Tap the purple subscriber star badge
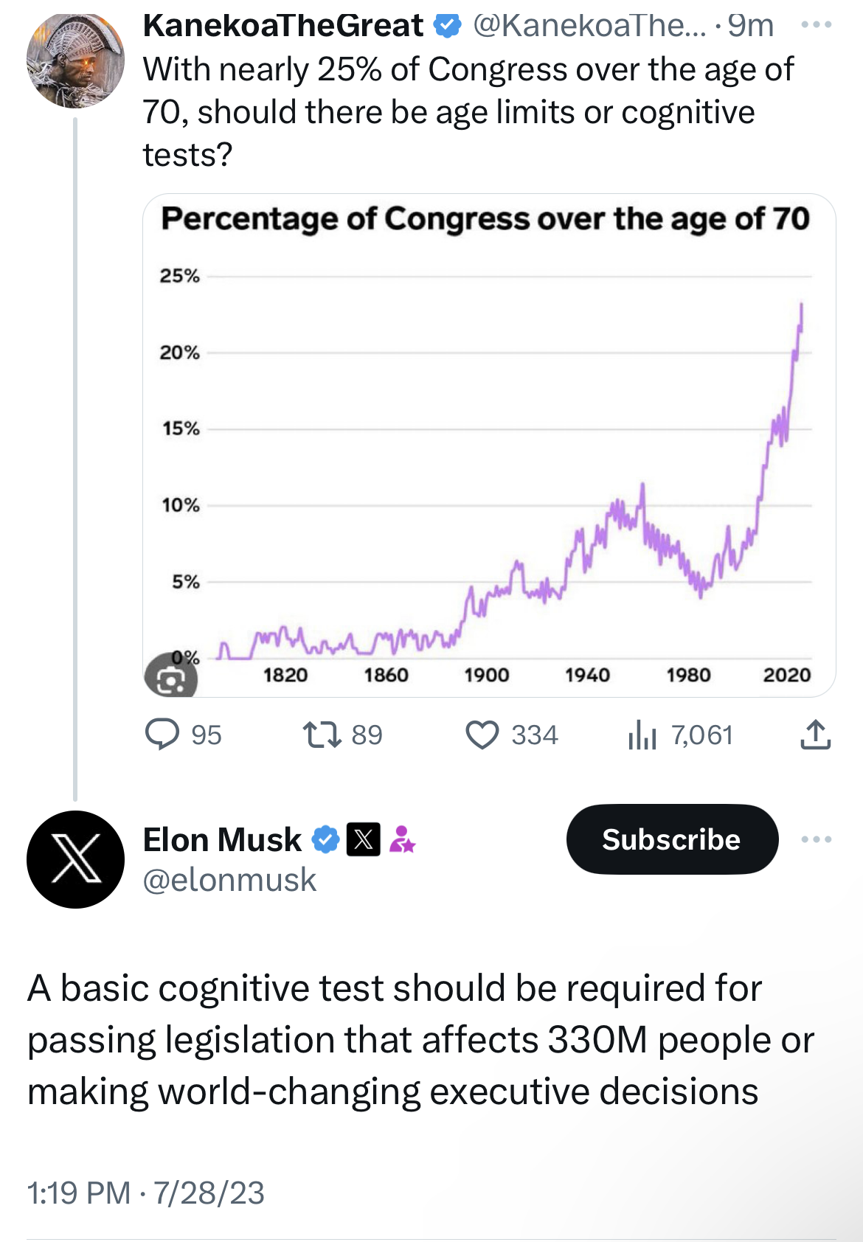Viewport: 863px width, 1242px height. coord(403,839)
